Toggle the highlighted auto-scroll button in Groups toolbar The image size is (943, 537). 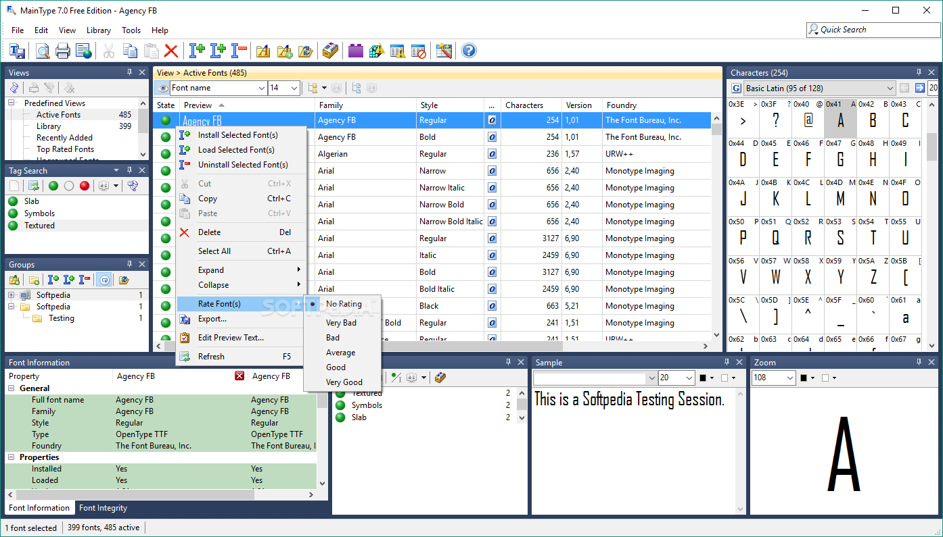coord(103,280)
